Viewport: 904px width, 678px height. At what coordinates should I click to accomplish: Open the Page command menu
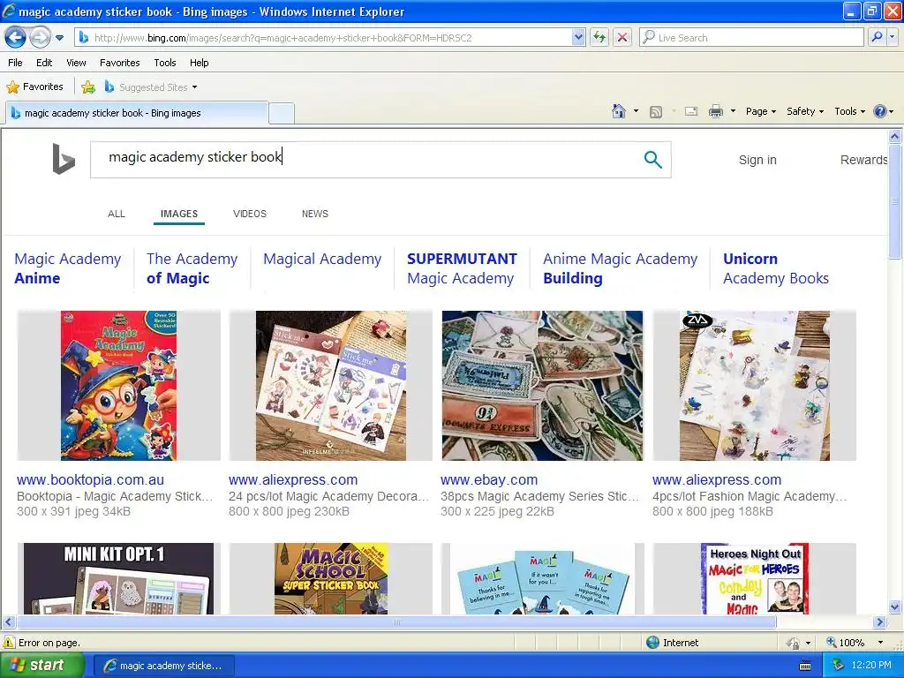tap(761, 111)
